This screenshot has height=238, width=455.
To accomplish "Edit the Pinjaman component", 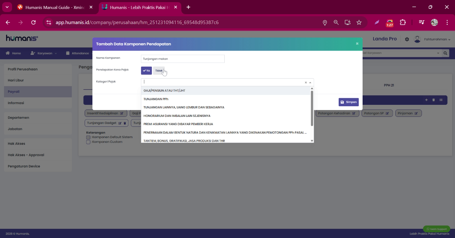I will 416,113.
